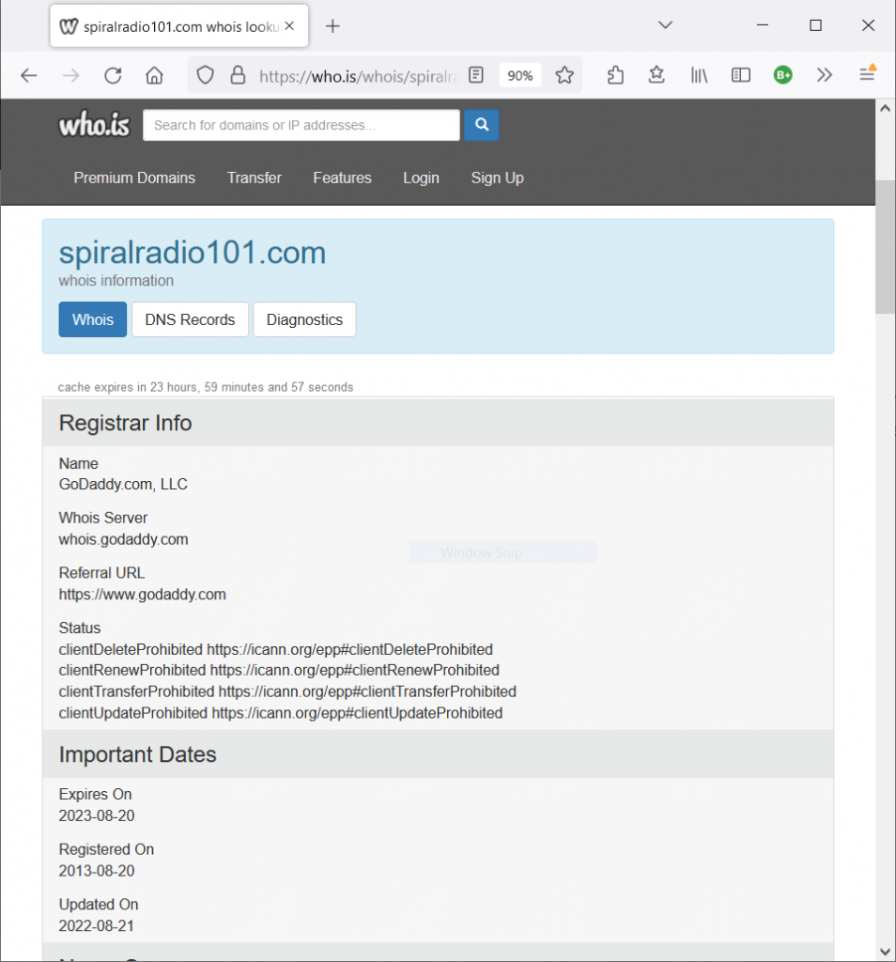Screen dimensions: 896x962
Task: Open the library bookshelf icon
Action: [699, 75]
